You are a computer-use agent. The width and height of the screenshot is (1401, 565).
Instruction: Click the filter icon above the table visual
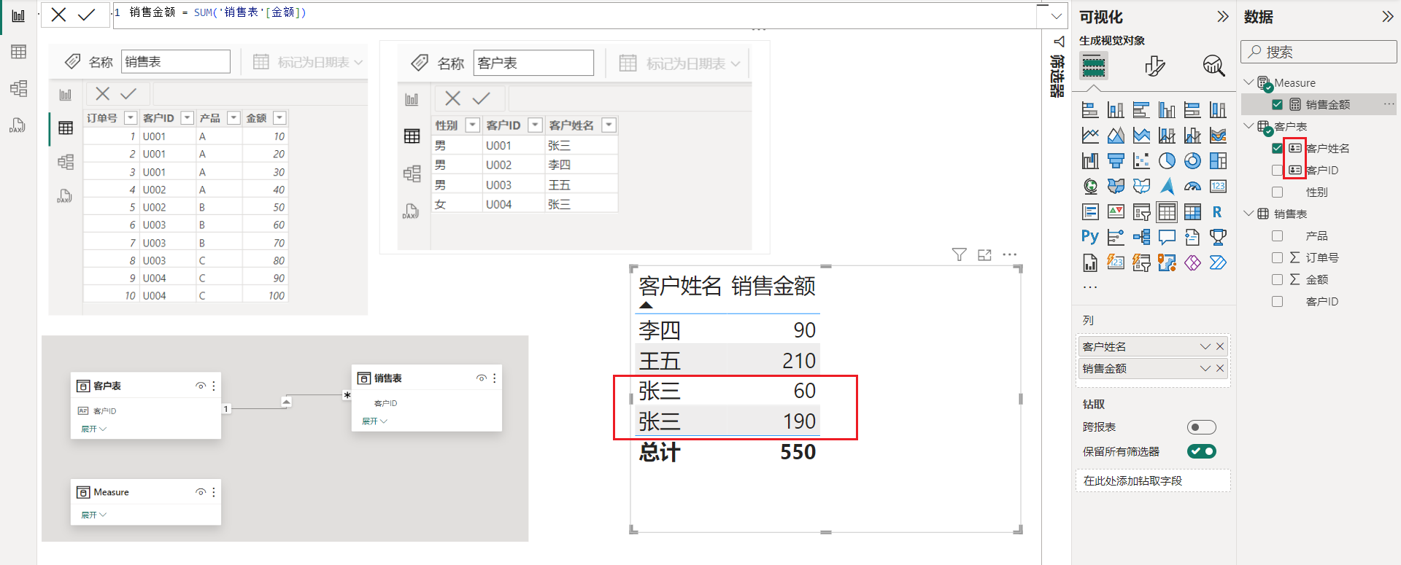click(x=959, y=254)
